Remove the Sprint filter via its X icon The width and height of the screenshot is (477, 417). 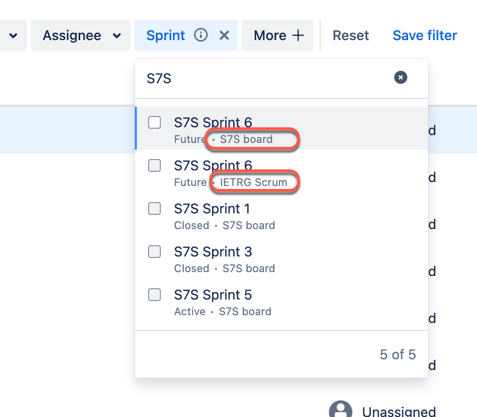click(224, 35)
